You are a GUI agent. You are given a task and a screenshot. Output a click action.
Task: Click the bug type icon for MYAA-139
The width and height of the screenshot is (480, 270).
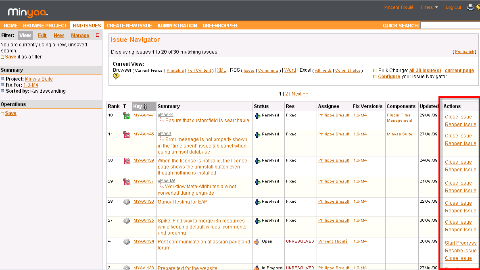[126, 161]
